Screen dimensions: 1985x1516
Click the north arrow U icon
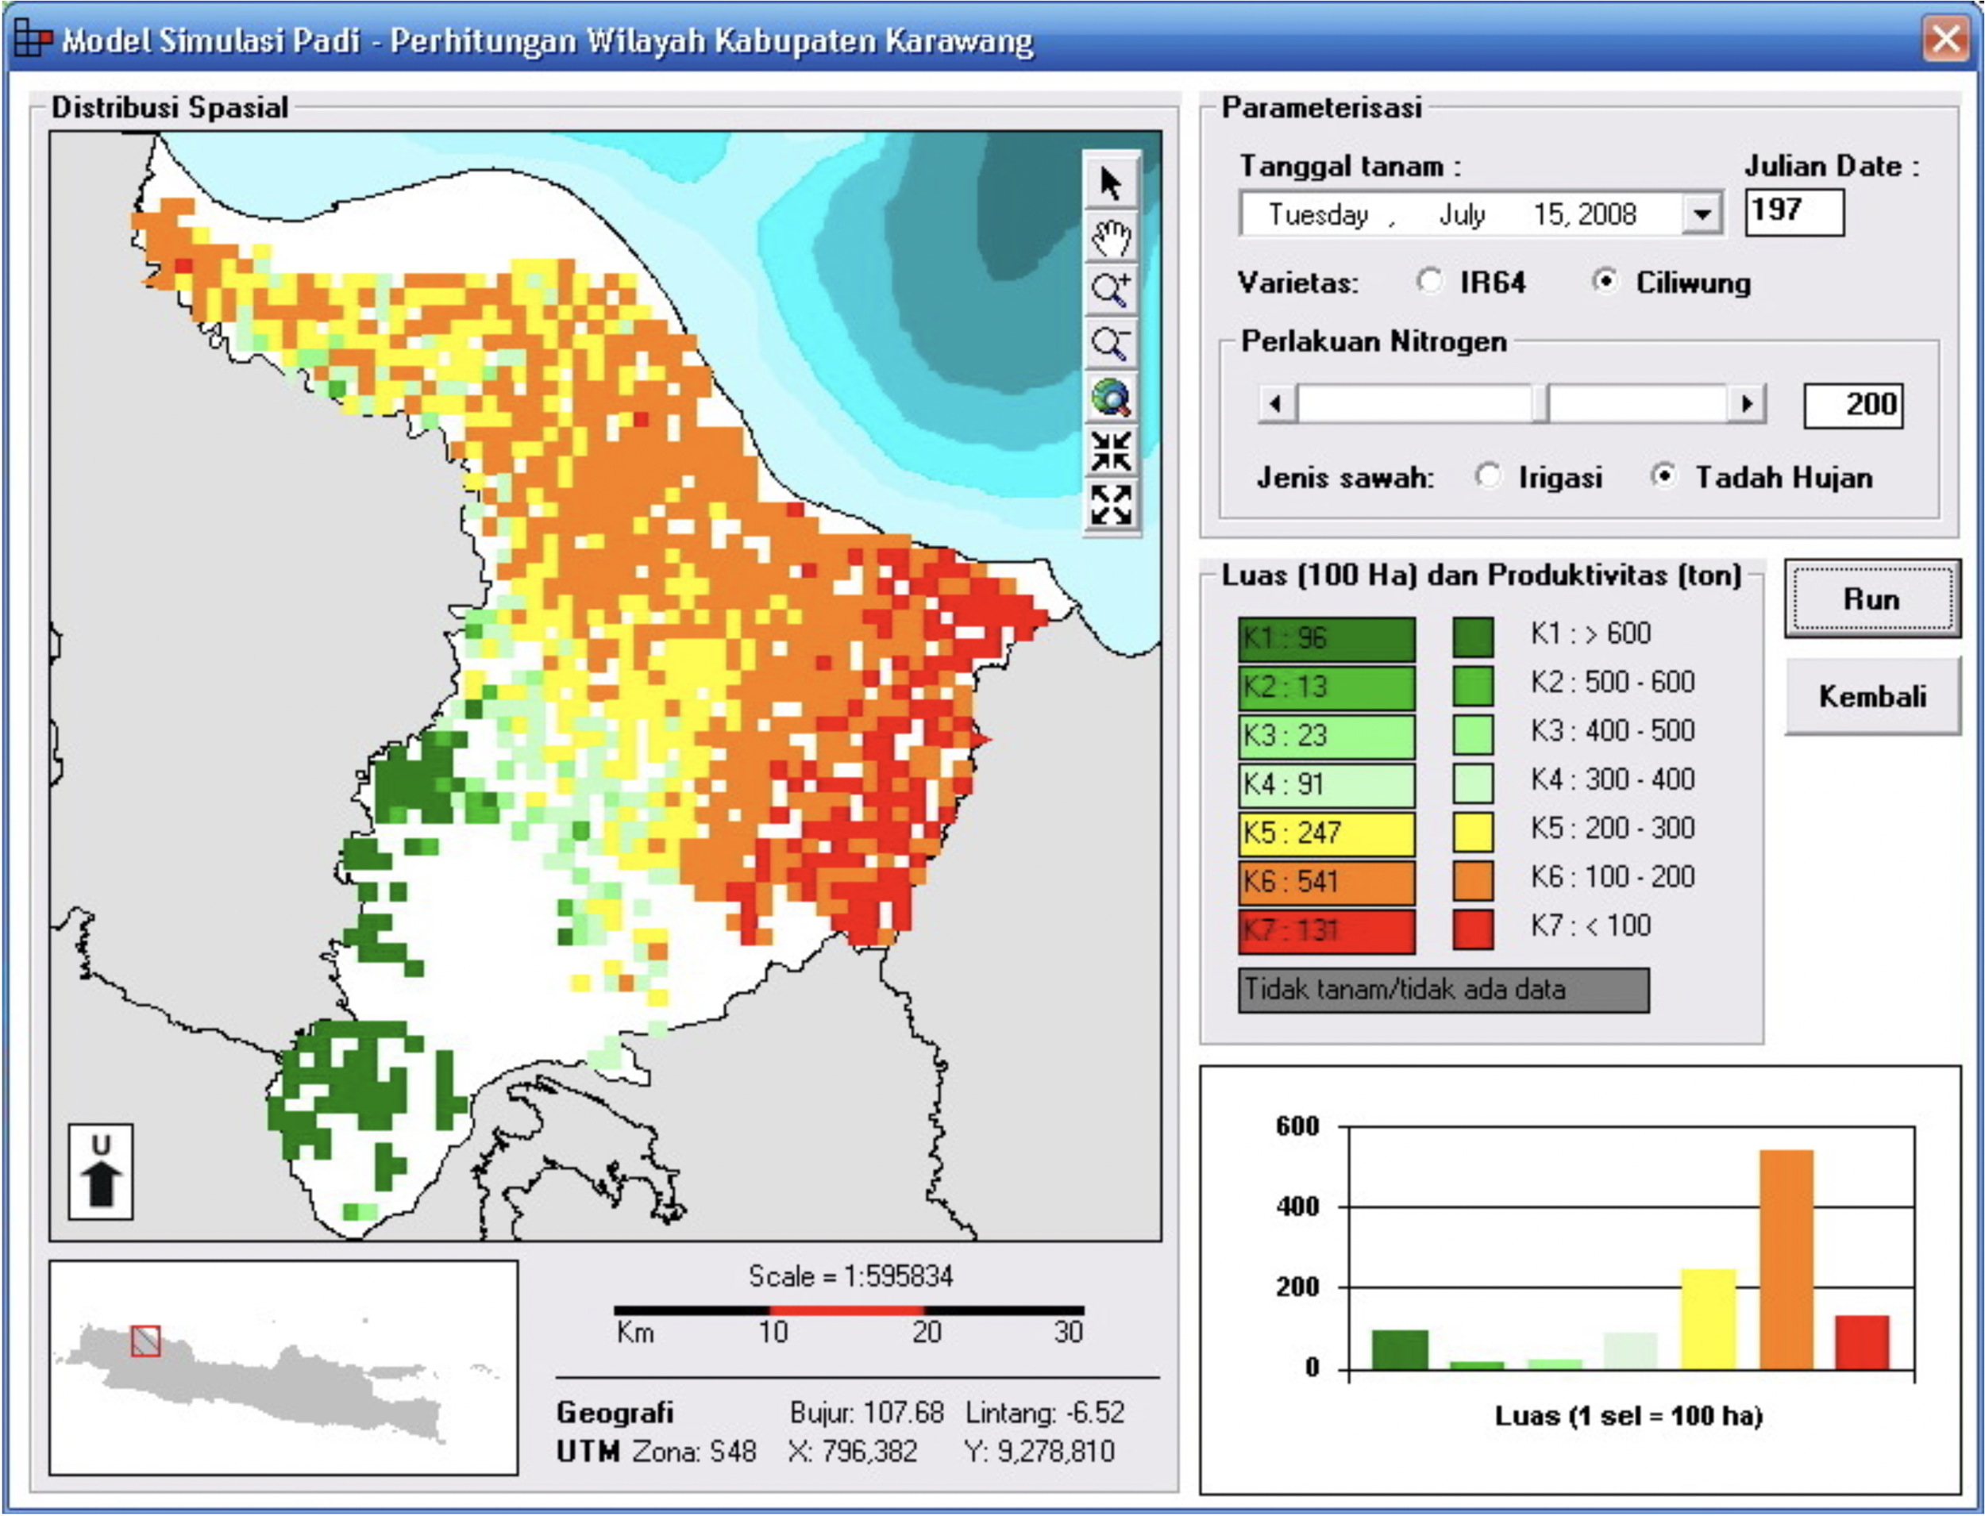(101, 1172)
